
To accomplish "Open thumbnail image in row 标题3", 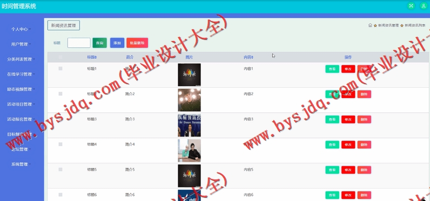I will point(189,126).
